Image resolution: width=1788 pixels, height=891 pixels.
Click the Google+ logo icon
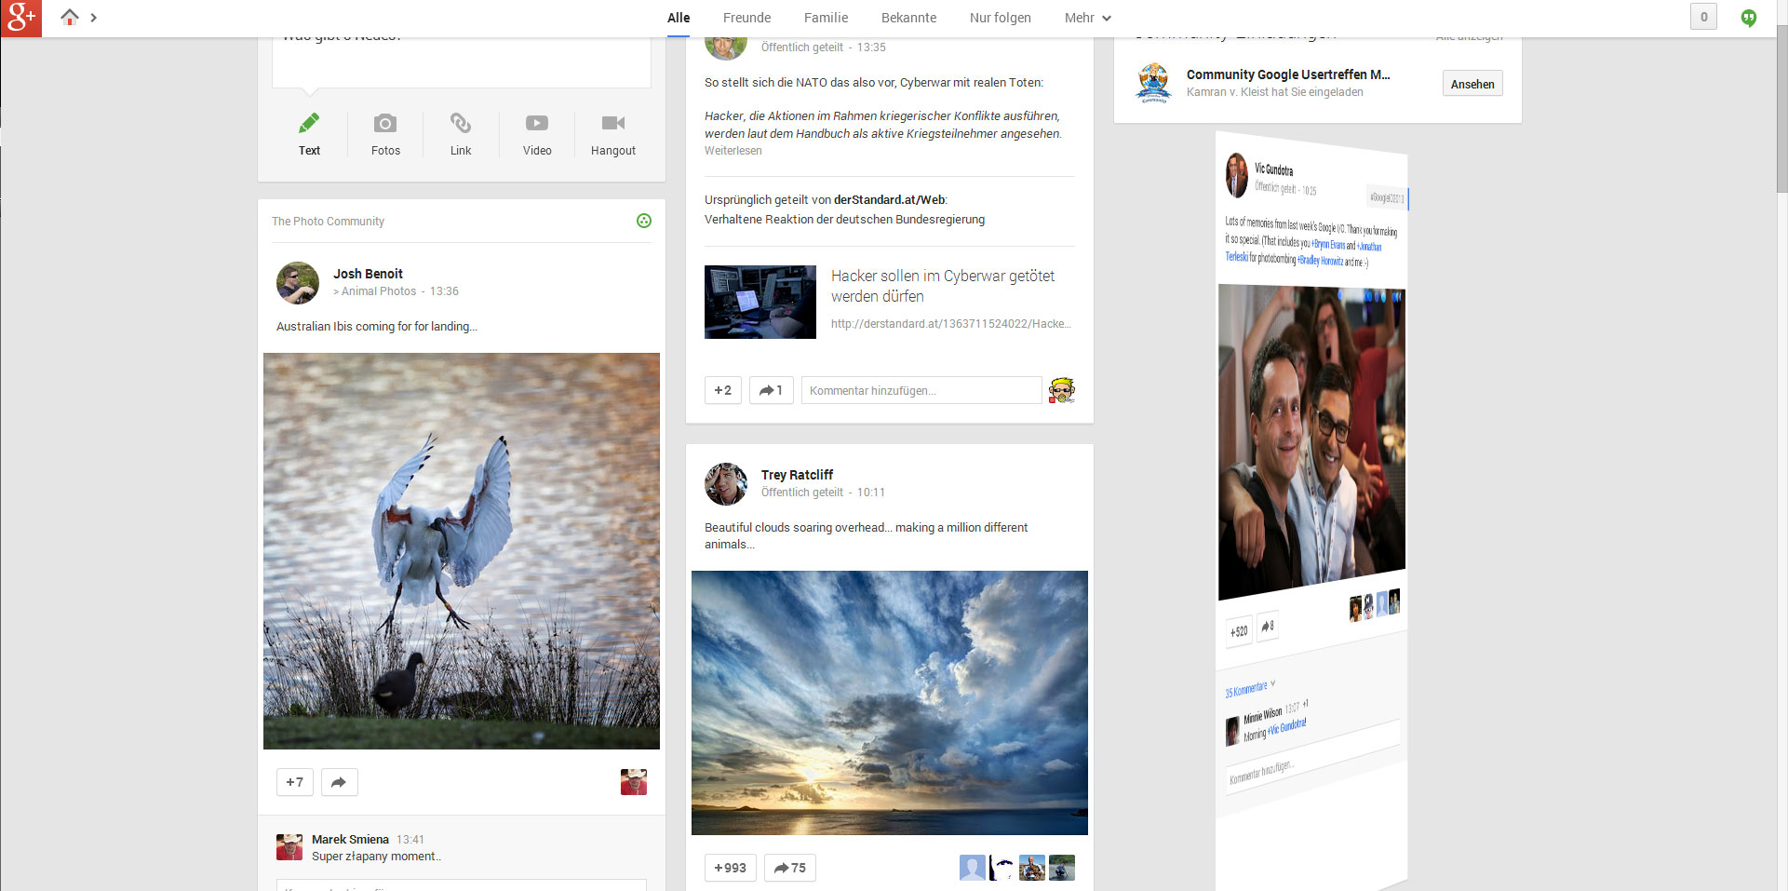pyautogui.click(x=20, y=18)
